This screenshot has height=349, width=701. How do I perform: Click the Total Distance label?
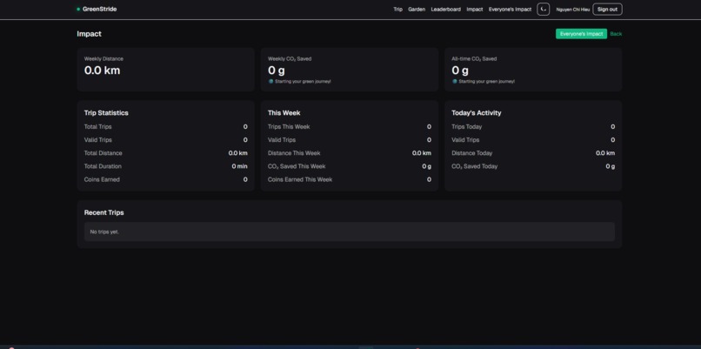click(103, 153)
